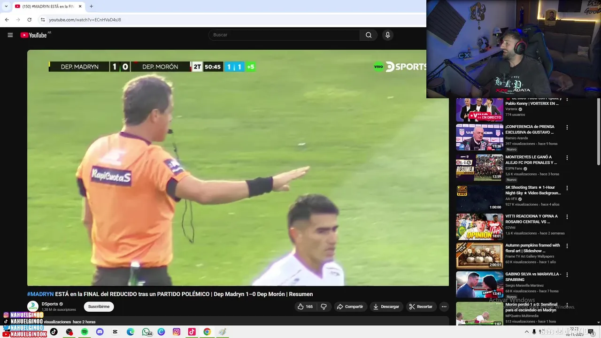601x338 pixels.
Task: Open Paint palette icon in taskbar
Action: [223, 332]
